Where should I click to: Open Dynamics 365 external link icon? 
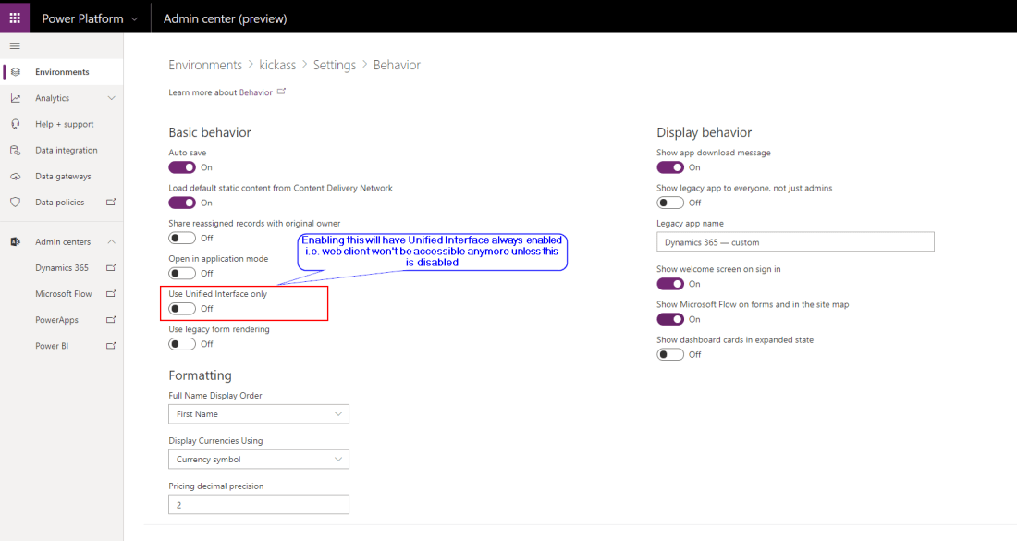pyautogui.click(x=111, y=268)
